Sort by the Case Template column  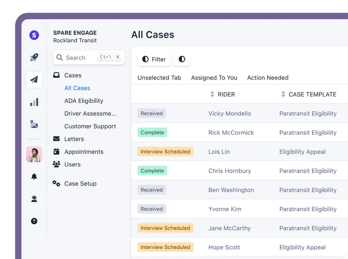click(312, 94)
